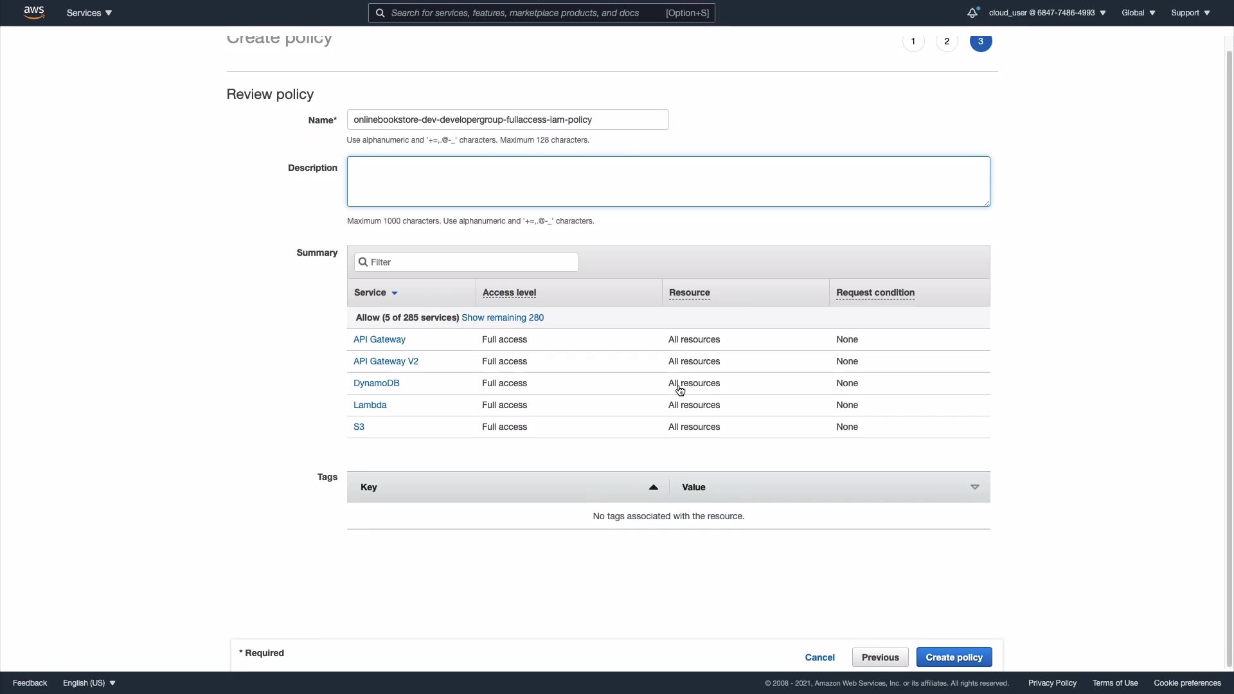This screenshot has height=694, width=1234.
Task: Open the Services dropdown menu
Action: pos(89,13)
